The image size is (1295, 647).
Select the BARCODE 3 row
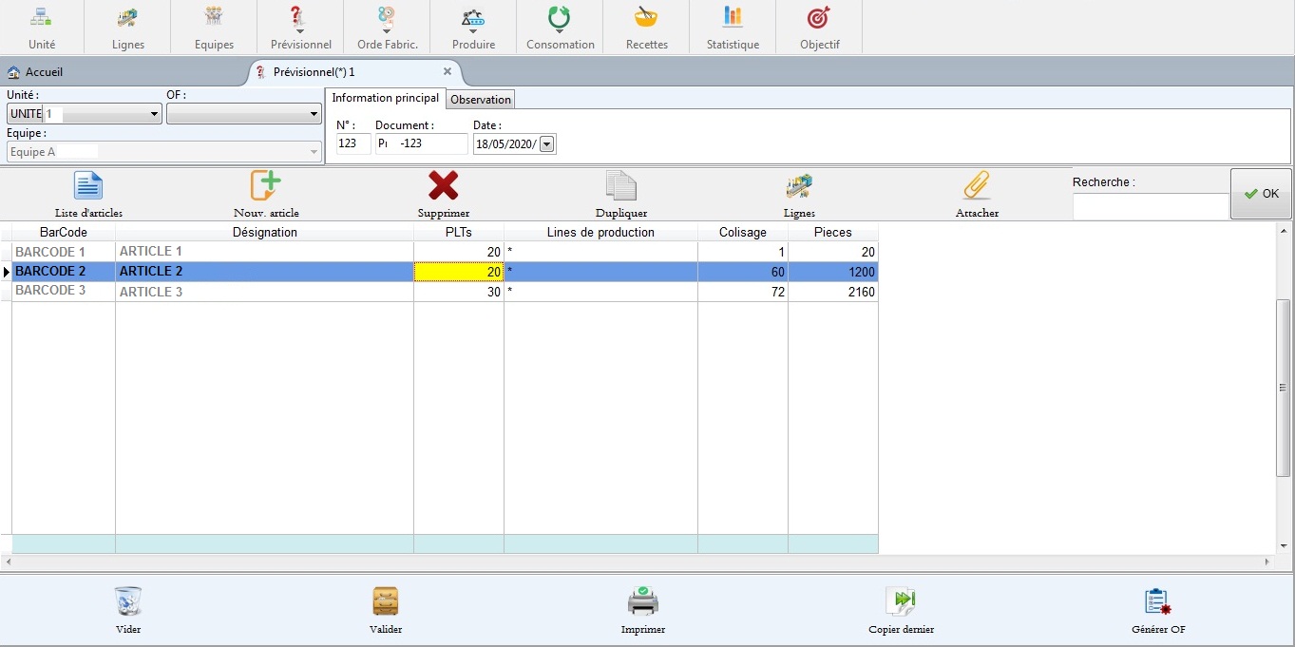pyautogui.click(x=50, y=292)
